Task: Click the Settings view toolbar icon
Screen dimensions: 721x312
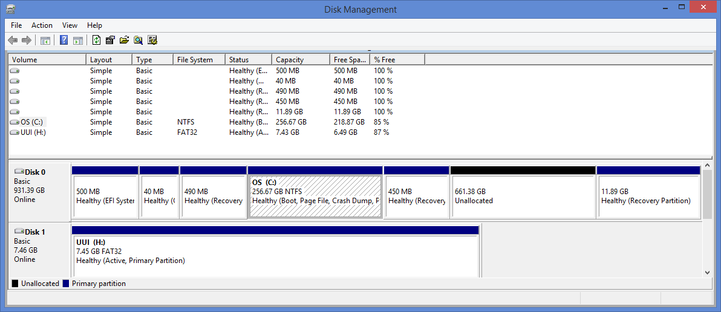Action: [152, 41]
